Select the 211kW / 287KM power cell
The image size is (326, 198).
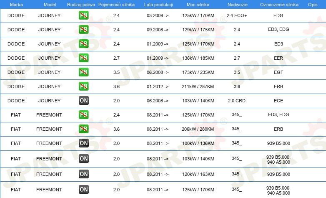tap(198, 86)
